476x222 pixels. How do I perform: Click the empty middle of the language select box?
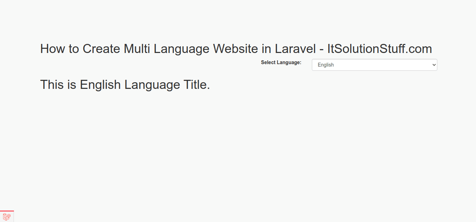point(380,65)
